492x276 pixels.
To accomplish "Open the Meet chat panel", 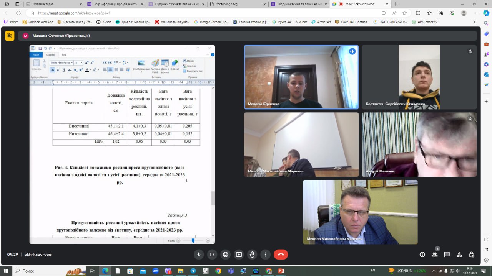I will (x=447, y=254).
